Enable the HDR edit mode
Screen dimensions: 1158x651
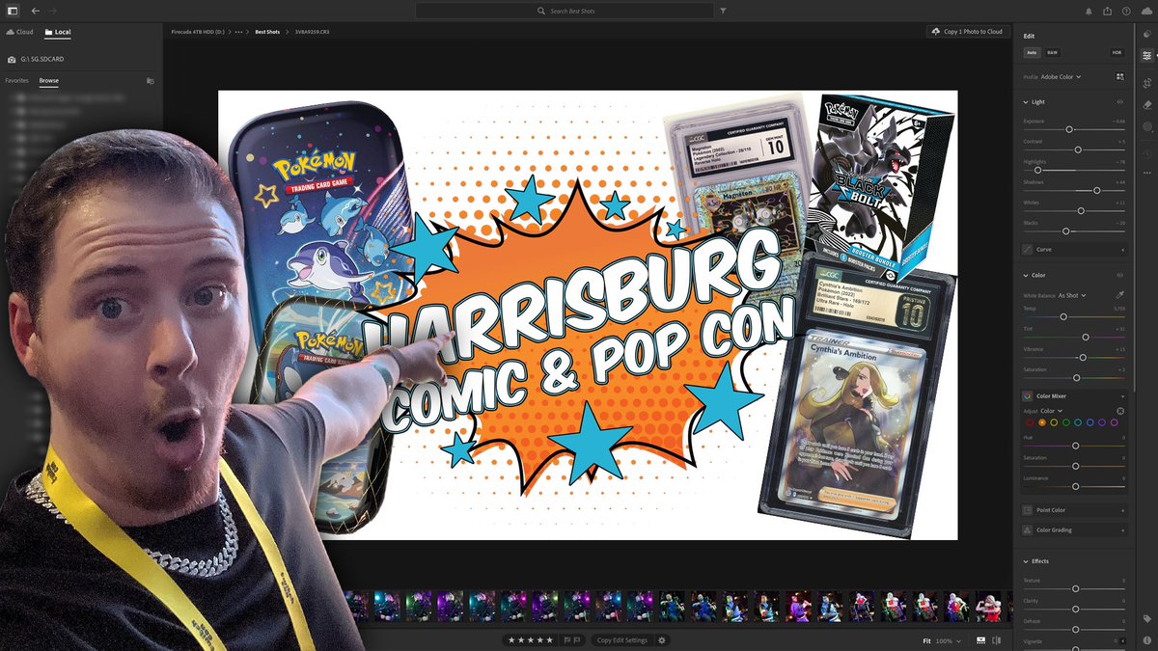1117,52
